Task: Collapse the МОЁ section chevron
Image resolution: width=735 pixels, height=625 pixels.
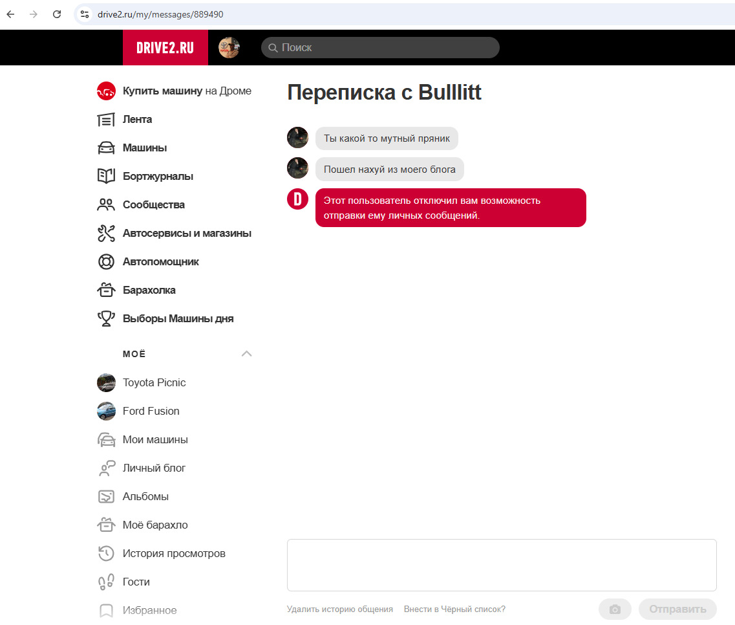Action: 246,354
